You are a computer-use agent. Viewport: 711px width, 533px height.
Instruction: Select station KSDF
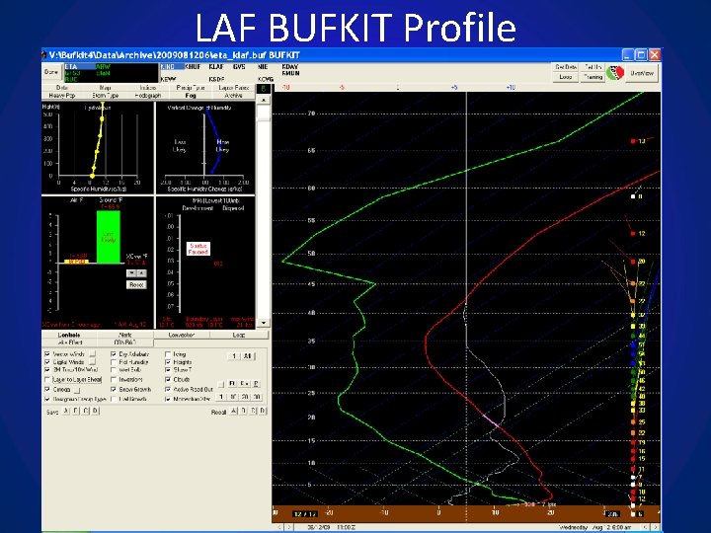216,79
